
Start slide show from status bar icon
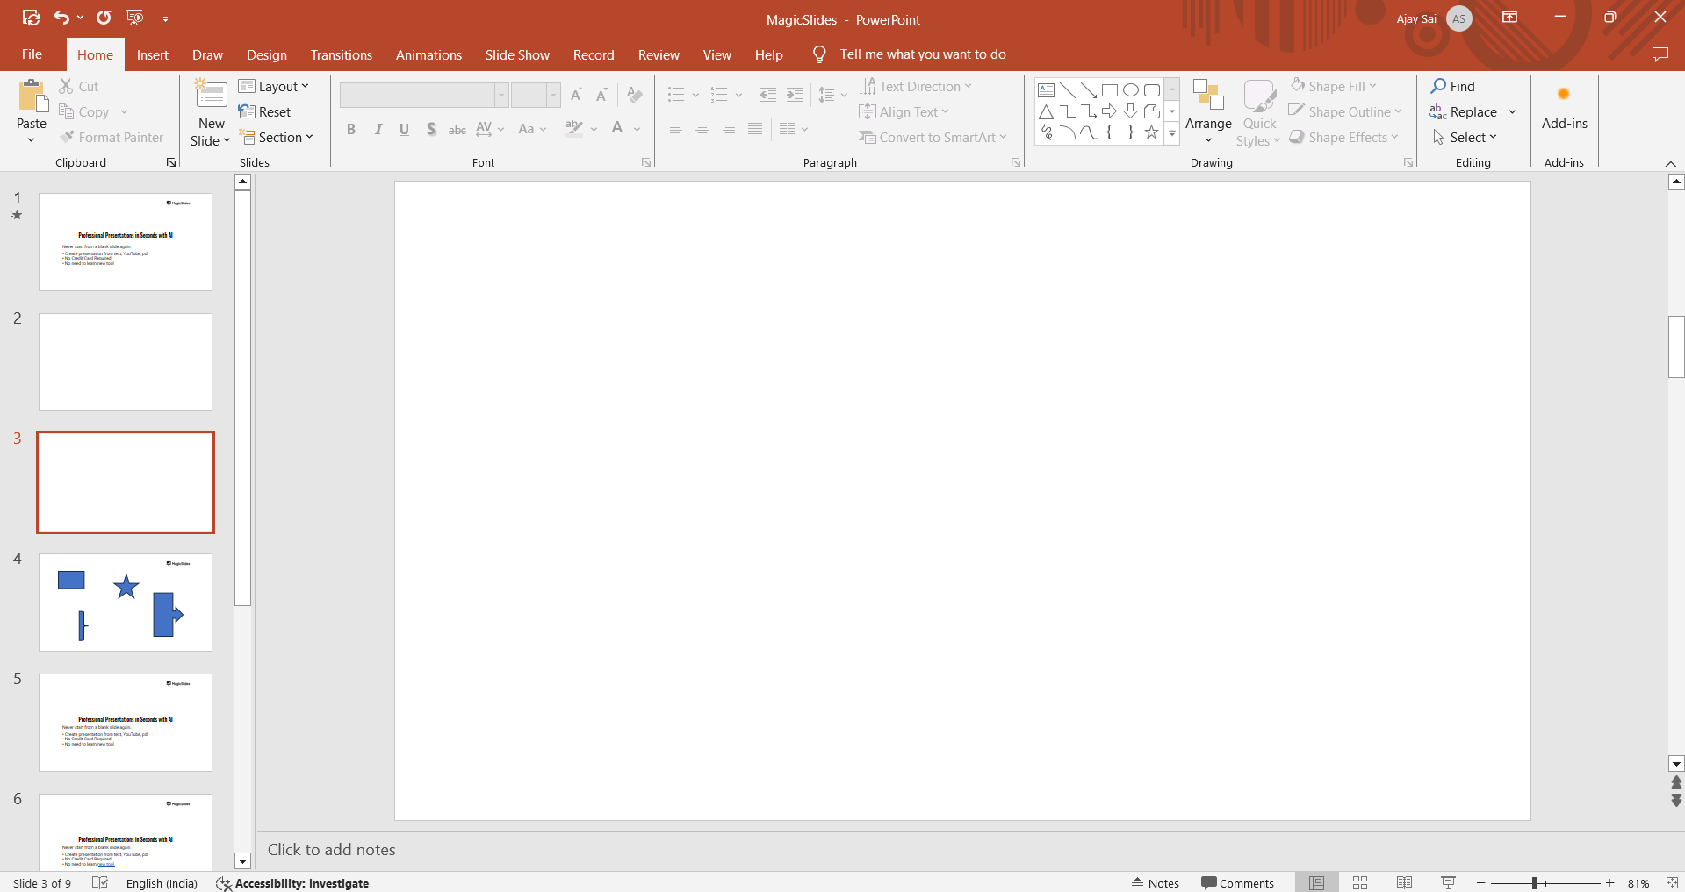coord(1448,883)
